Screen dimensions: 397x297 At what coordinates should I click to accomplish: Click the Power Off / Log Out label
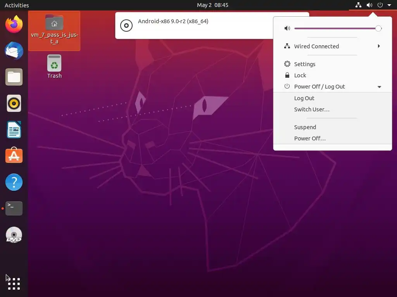319,87
